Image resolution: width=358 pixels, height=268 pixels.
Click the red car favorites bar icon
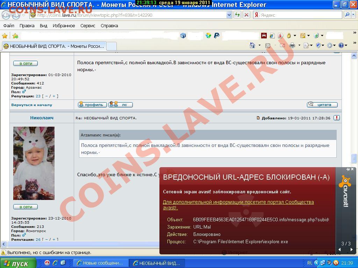(264, 36)
